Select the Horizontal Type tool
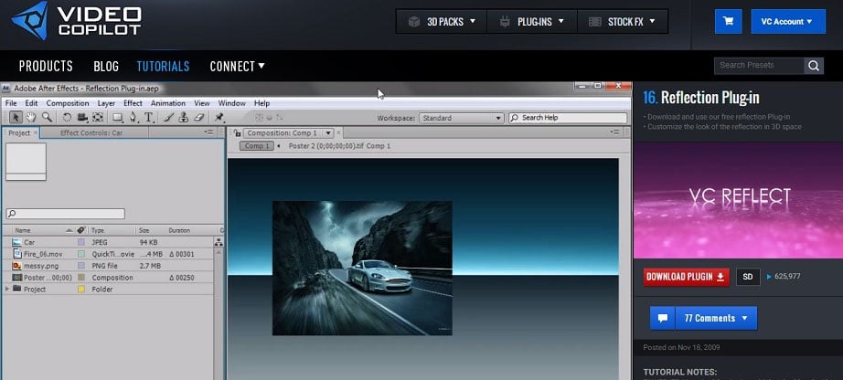The width and height of the screenshot is (843, 380). click(x=149, y=117)
